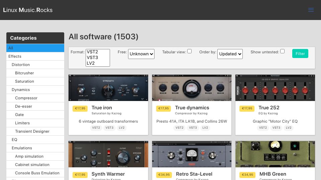Click the VST3 tag on True iron

click(x=109, y=128)
